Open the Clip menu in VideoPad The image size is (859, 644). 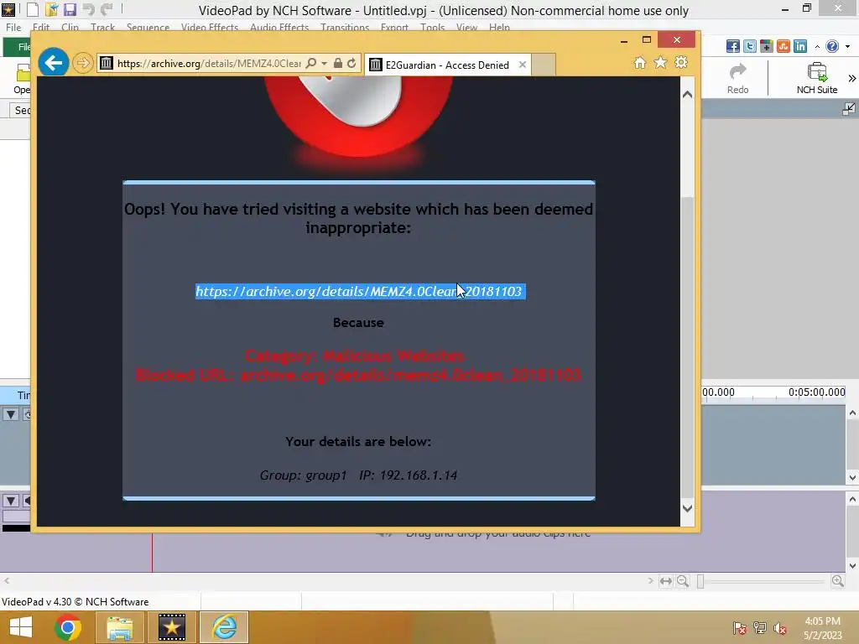click(x=70, y=28)
